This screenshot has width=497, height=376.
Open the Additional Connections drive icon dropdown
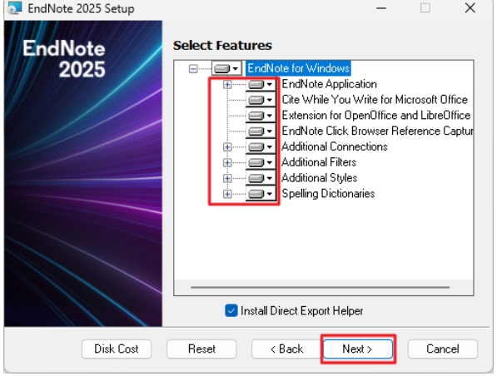pyautogui.click(x=261, y=146)
